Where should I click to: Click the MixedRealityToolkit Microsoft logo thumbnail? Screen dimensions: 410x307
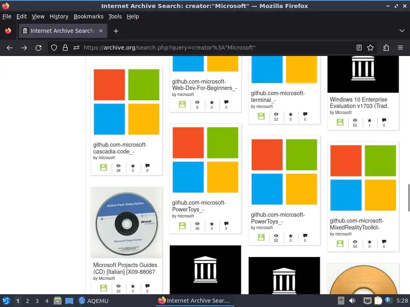pos(363,178)
